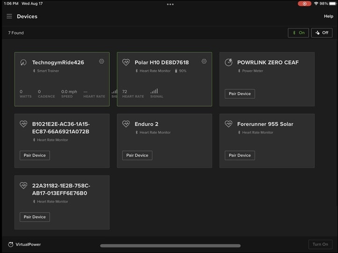
Task: Click the Polar H10 heart rate icon
Action: (126, 63)
